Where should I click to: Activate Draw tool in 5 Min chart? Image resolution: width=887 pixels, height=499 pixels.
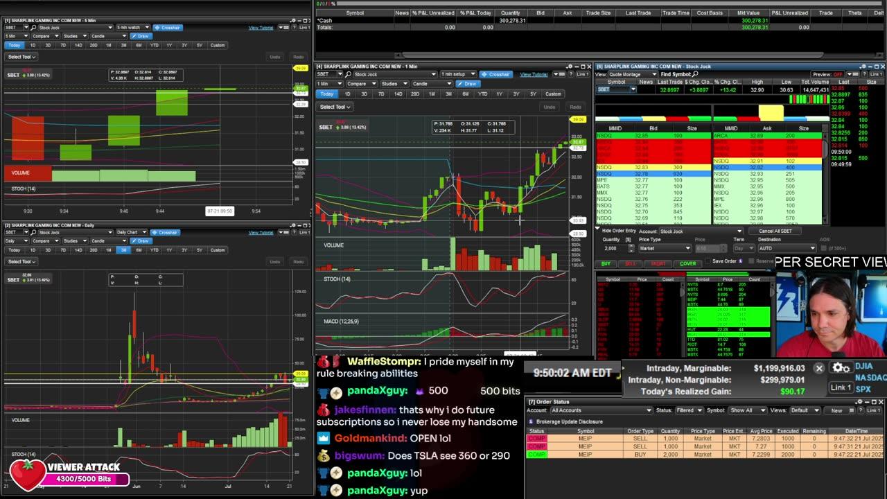[141, 36]
